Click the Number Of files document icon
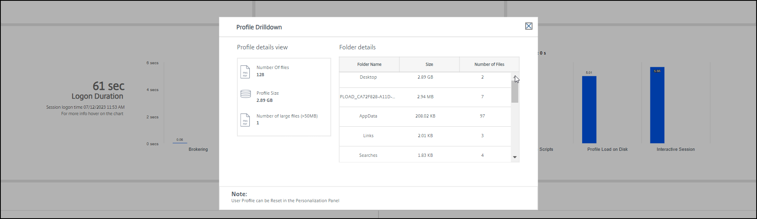The height and width of the screenshot is (219, 757). click(245, 72)
